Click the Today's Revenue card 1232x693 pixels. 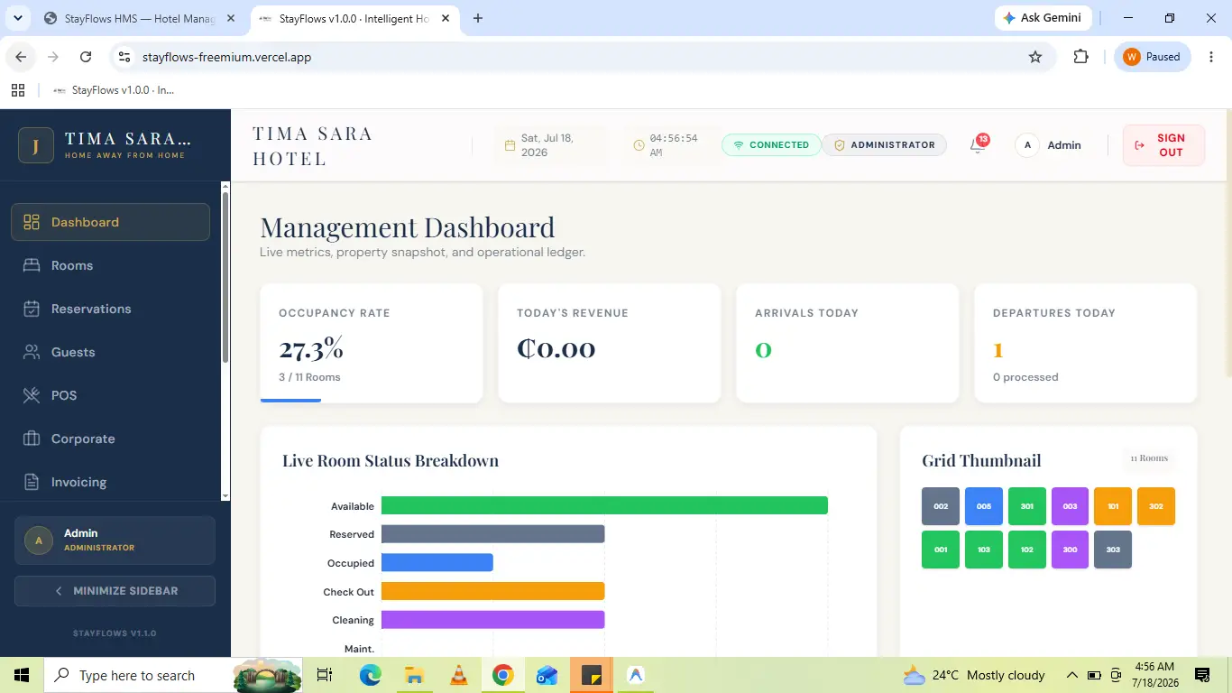(610, 343)
